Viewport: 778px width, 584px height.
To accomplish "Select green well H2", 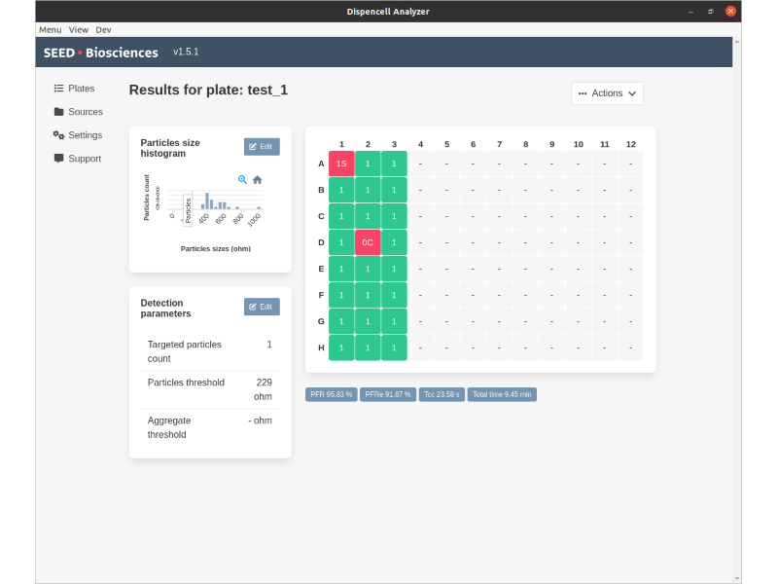I will [x=368, y=347].
